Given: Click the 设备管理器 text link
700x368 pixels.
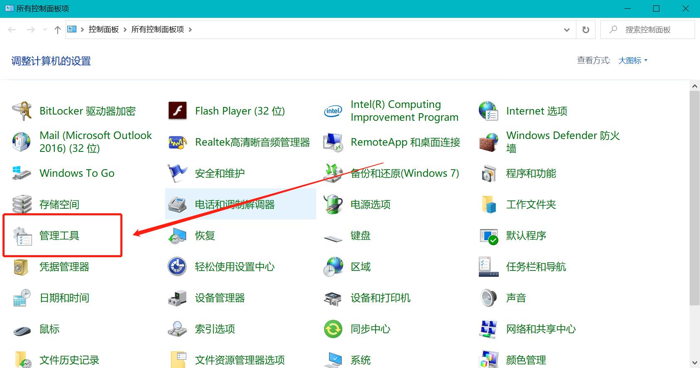Looking at the screenshot, I should 220,298.
